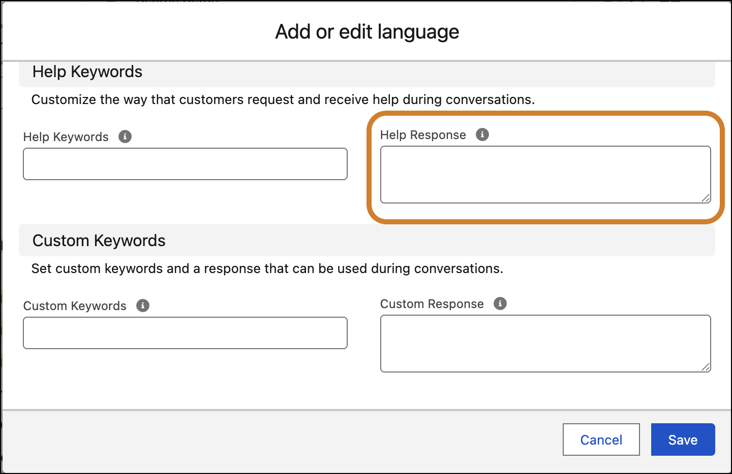Click into the Custom Response text area
Viewport: 732px width, 474px height.
[x=545, y=344]
